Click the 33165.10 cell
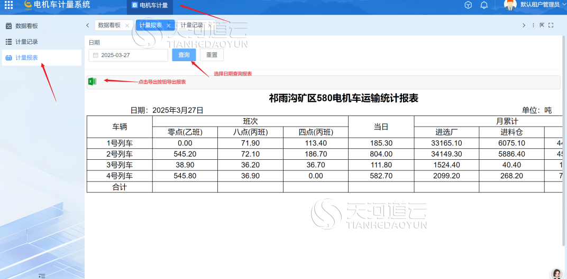Image resolution: width=567 pixels, height=279 pixels. 446,143
